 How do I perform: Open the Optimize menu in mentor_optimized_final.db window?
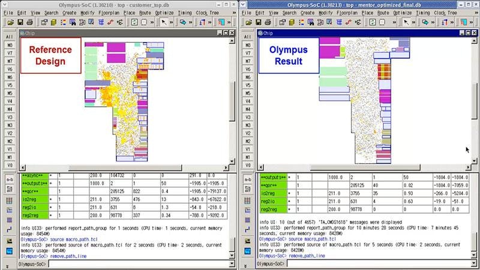402,13
